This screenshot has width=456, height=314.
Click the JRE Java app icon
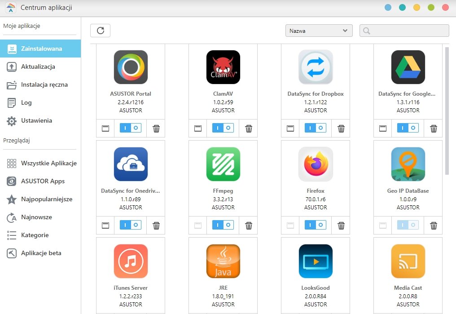click(223, 261)
